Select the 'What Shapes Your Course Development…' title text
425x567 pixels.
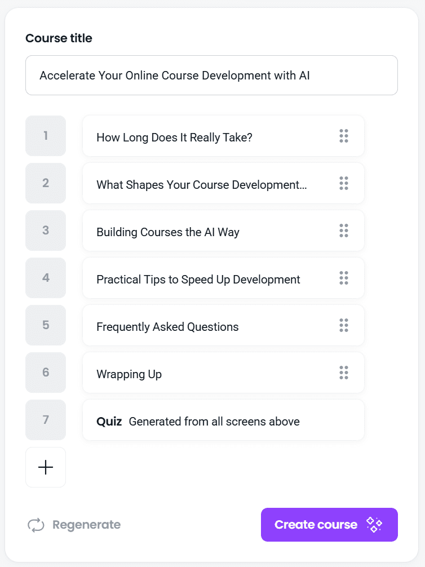[x=201, y=185]
